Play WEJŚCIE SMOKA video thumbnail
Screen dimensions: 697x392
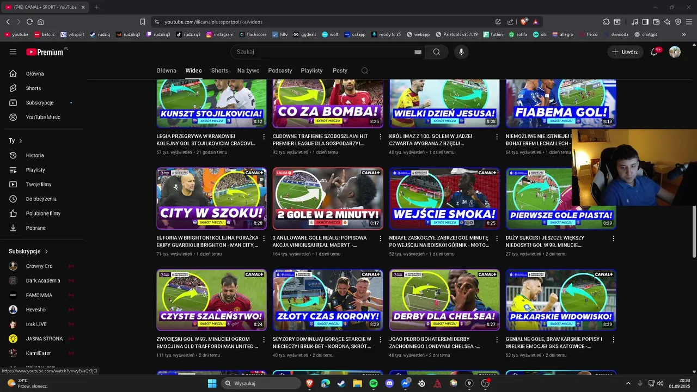[x=444, y=198]
